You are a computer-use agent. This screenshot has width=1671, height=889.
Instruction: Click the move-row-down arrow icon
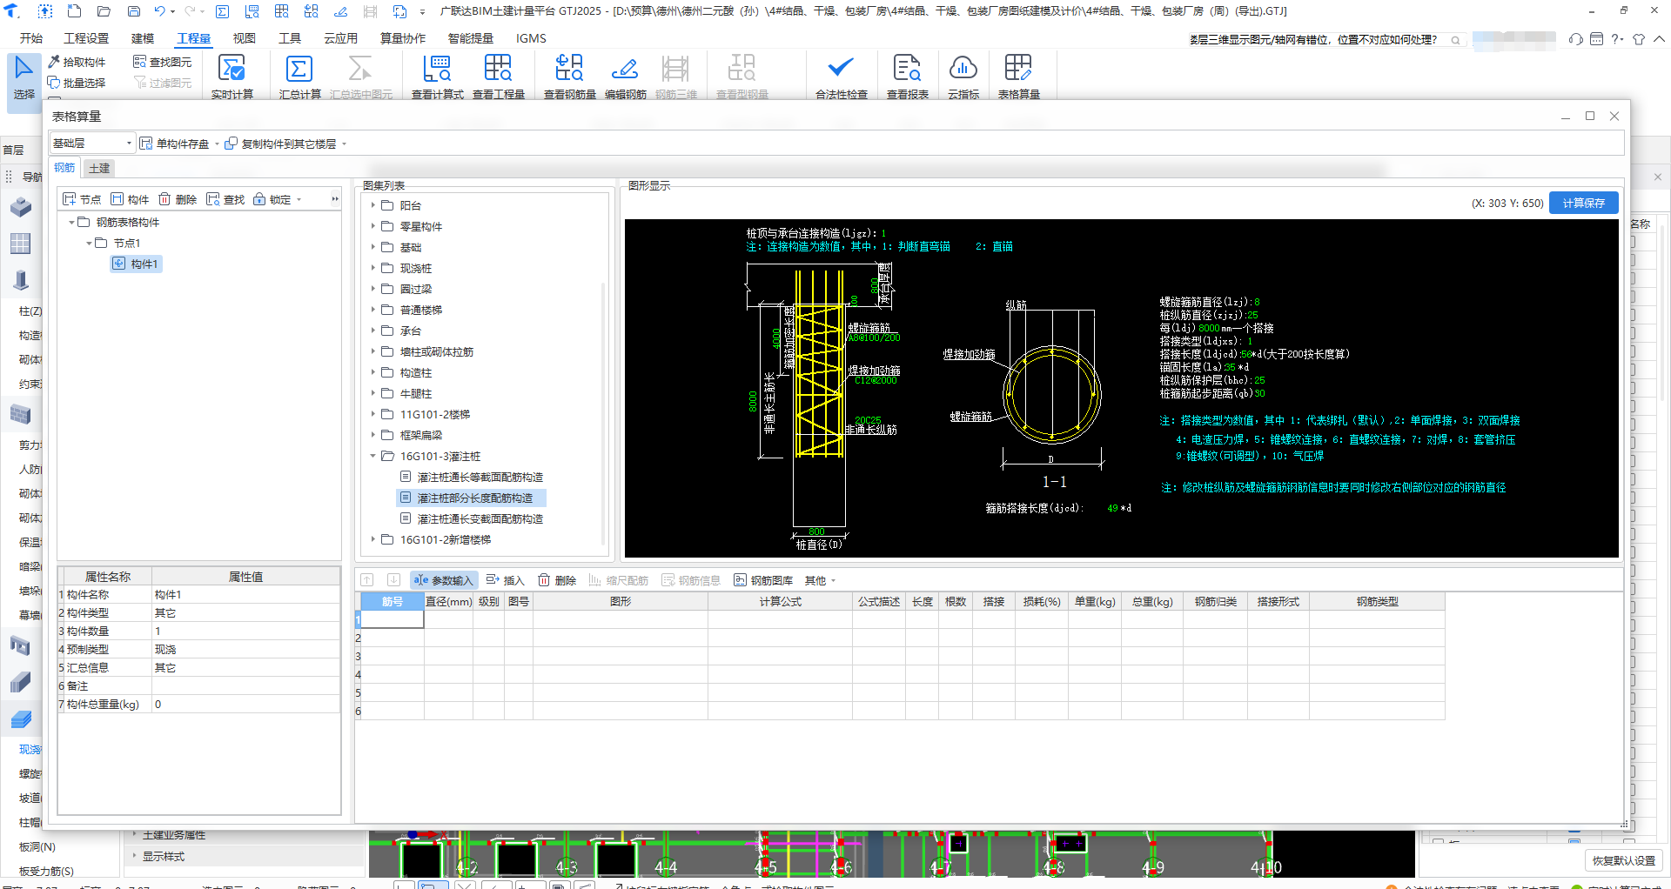click(393, 580)
